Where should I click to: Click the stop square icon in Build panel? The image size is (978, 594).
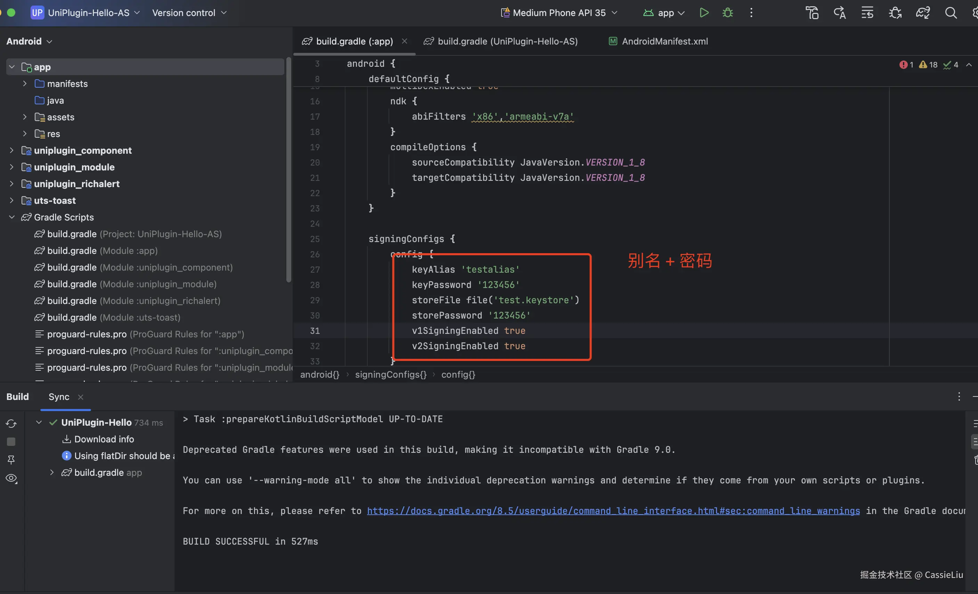[11, 442]
